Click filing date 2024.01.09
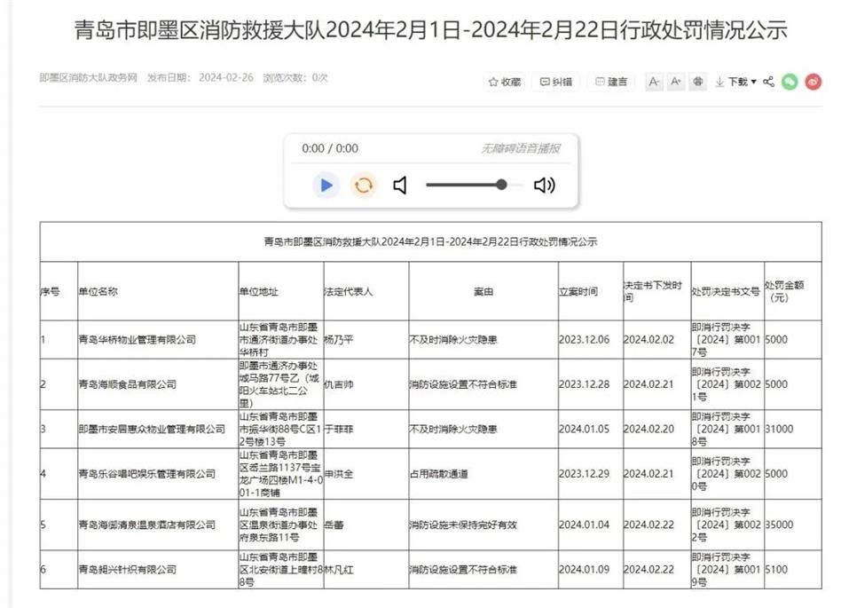The width and height of the screenshot is (841, 608). click(584, 569)
